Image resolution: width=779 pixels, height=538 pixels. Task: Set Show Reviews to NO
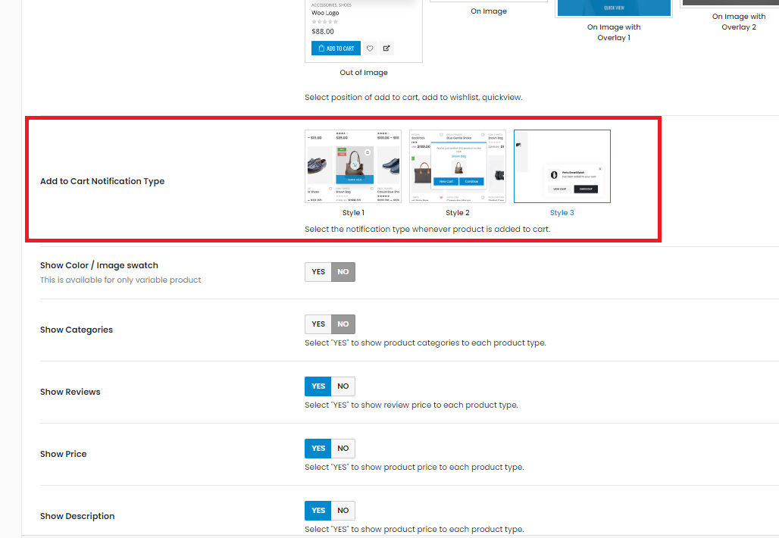(x=343, y=386)
